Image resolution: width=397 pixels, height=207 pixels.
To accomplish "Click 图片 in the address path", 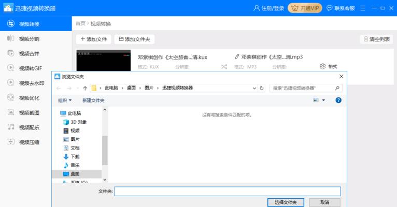I will tap(149, 87).
